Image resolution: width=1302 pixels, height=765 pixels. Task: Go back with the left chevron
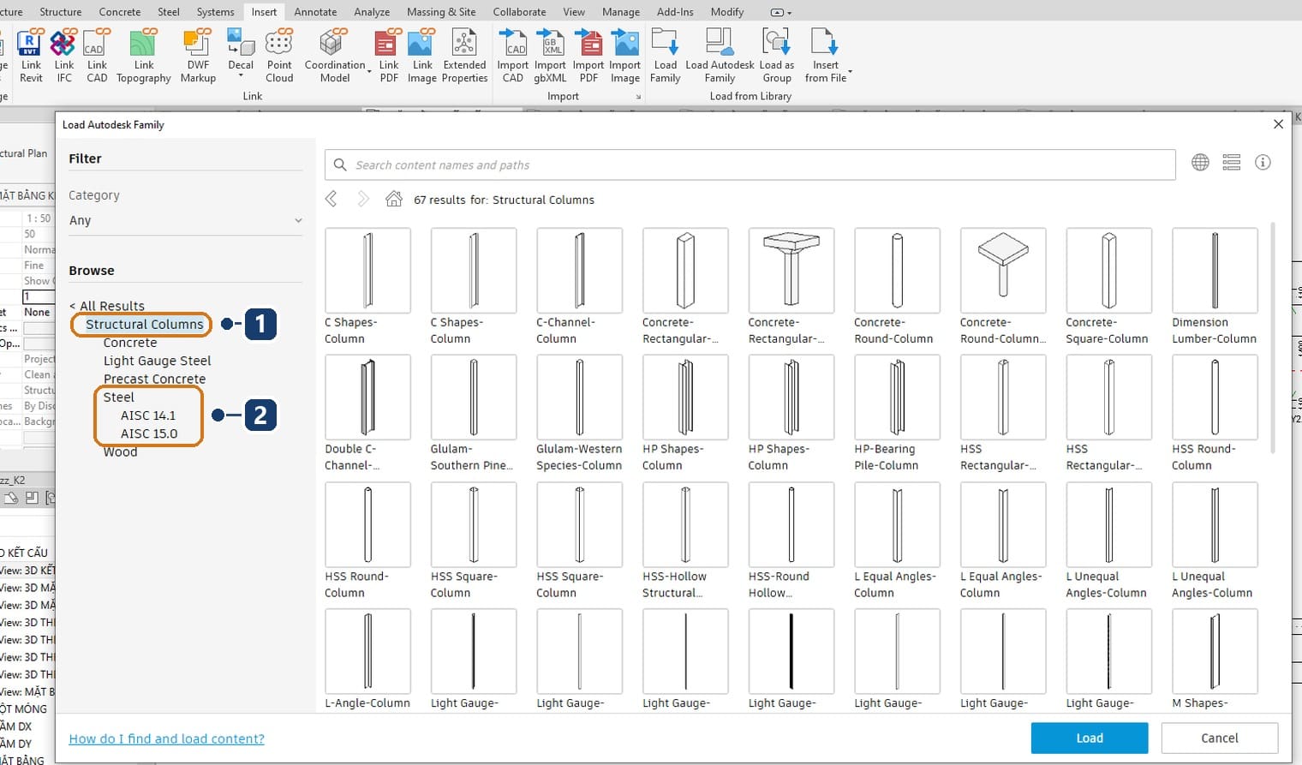[x=331, y=199]
